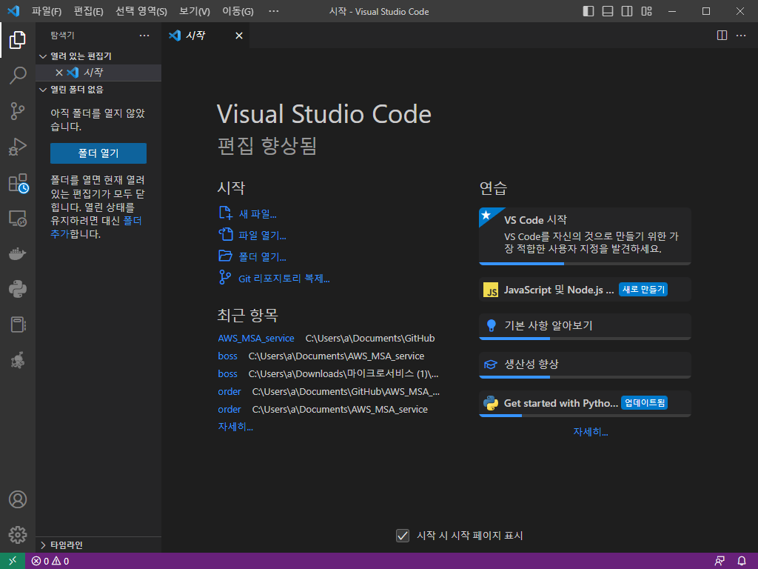This screenshot has height=569, width=758.
Task: Open the Accounts icon in activity bar
Action: [x=18, y=499]
